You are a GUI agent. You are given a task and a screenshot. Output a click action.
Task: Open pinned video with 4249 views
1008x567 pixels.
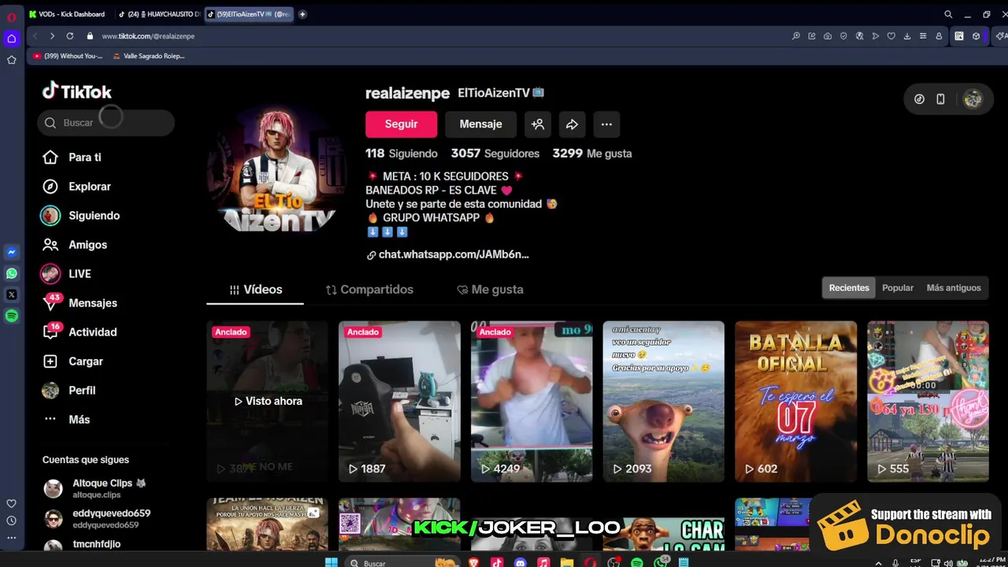(532, 401)
